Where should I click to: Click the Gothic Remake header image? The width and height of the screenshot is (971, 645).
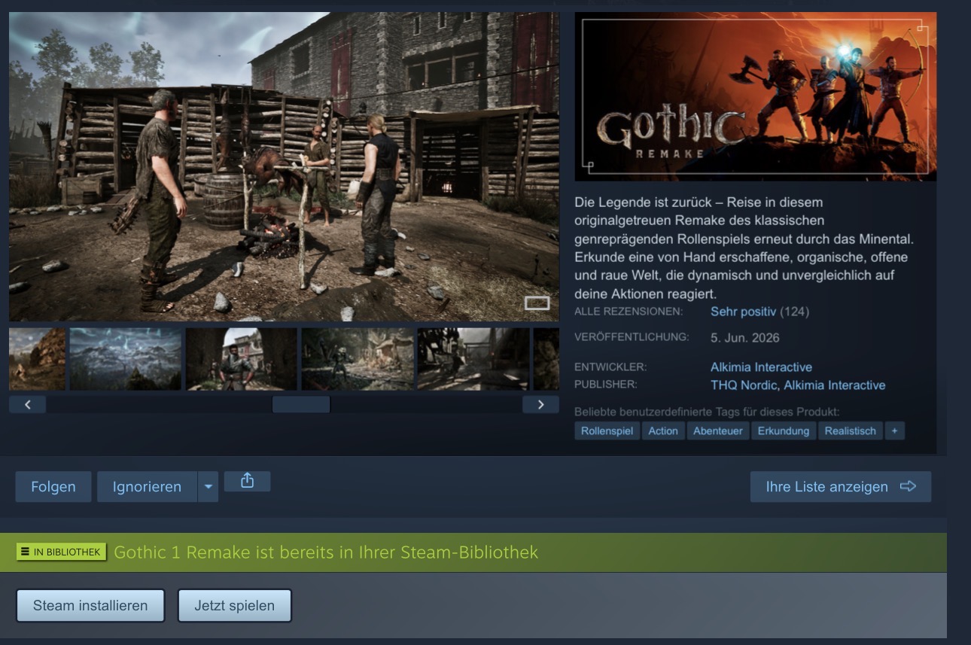756,96
